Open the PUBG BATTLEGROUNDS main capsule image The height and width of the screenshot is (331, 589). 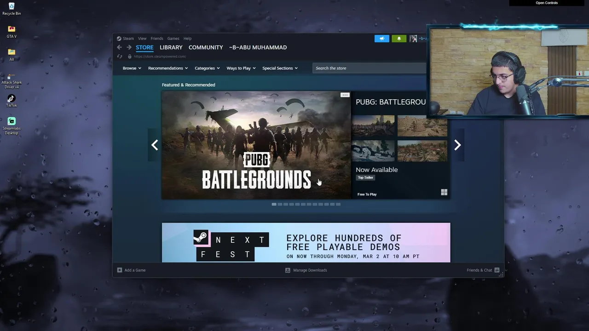[256, 145]
